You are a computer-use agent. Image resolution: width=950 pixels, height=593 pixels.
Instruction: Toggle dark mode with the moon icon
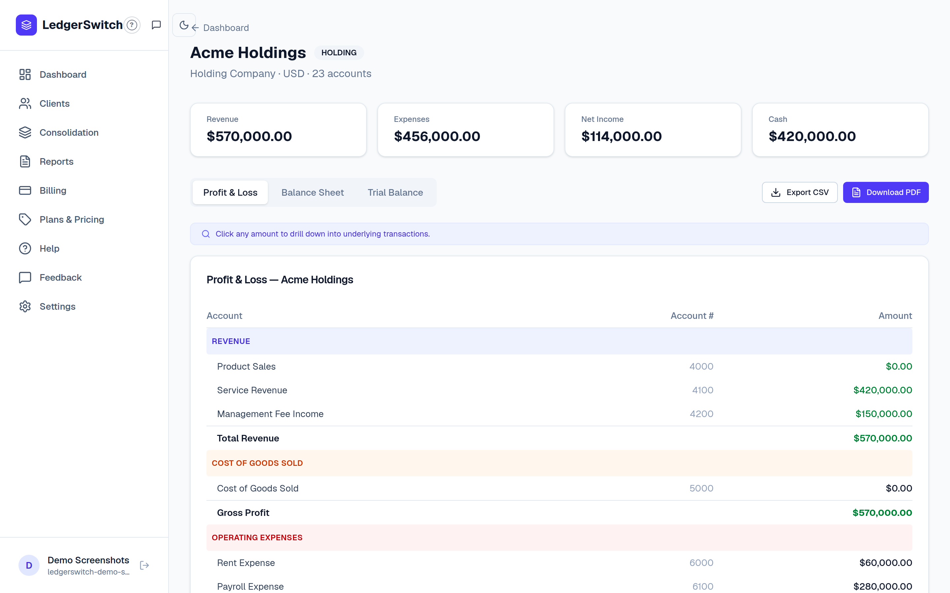click(x=184, y=25)
